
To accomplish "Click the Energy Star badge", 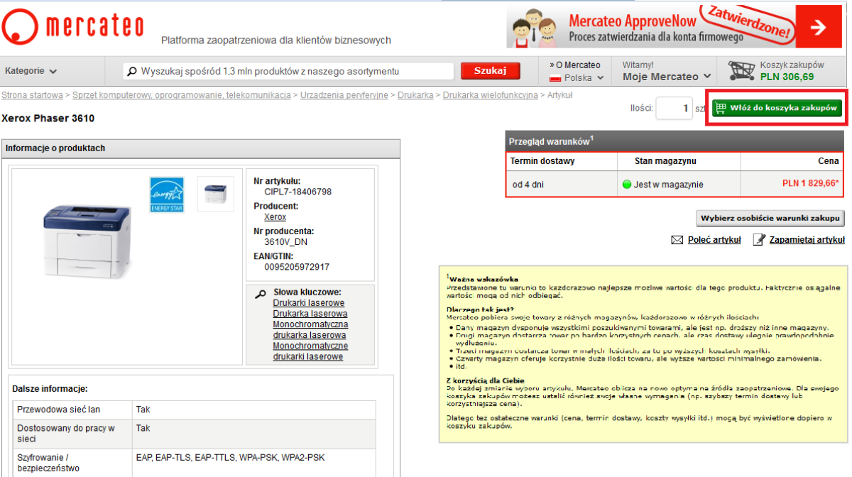I will coord(167,194).
